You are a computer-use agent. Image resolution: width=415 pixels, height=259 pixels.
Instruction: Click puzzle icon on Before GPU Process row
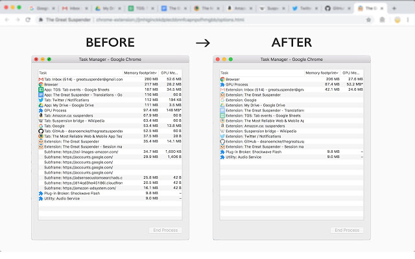(x=41, y=111)
